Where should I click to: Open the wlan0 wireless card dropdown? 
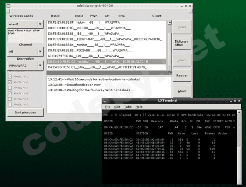[40, 24]
